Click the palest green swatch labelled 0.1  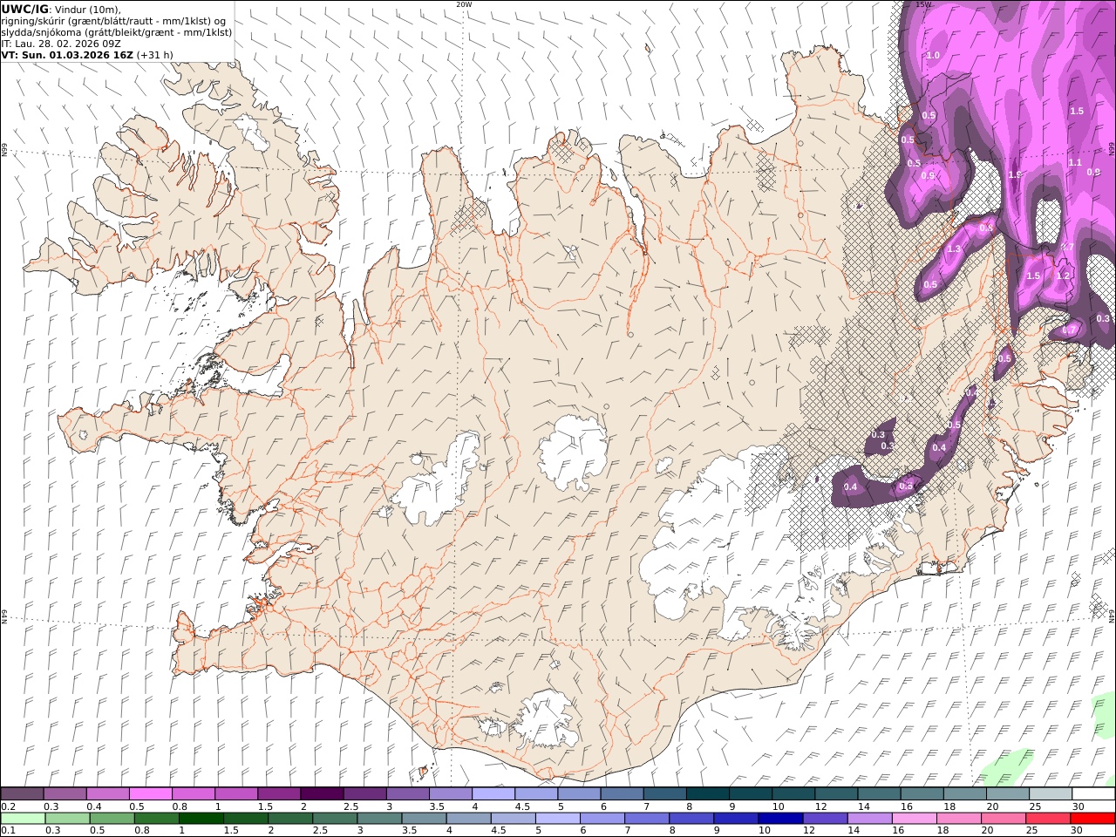tap(22, 819)
